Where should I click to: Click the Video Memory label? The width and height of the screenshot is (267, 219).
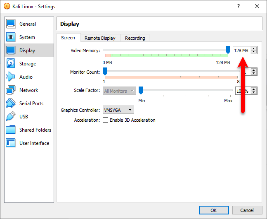click(85, 51)
